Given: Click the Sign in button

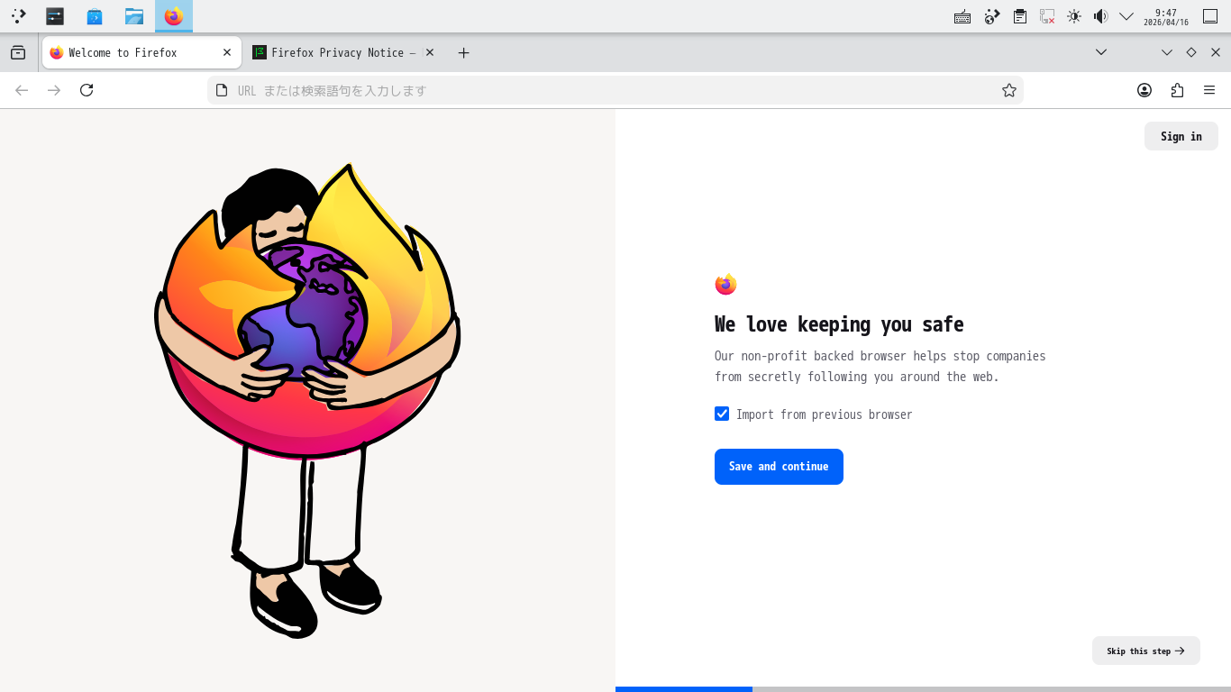Looking at the screenshot, I should tap(1181, 136).
